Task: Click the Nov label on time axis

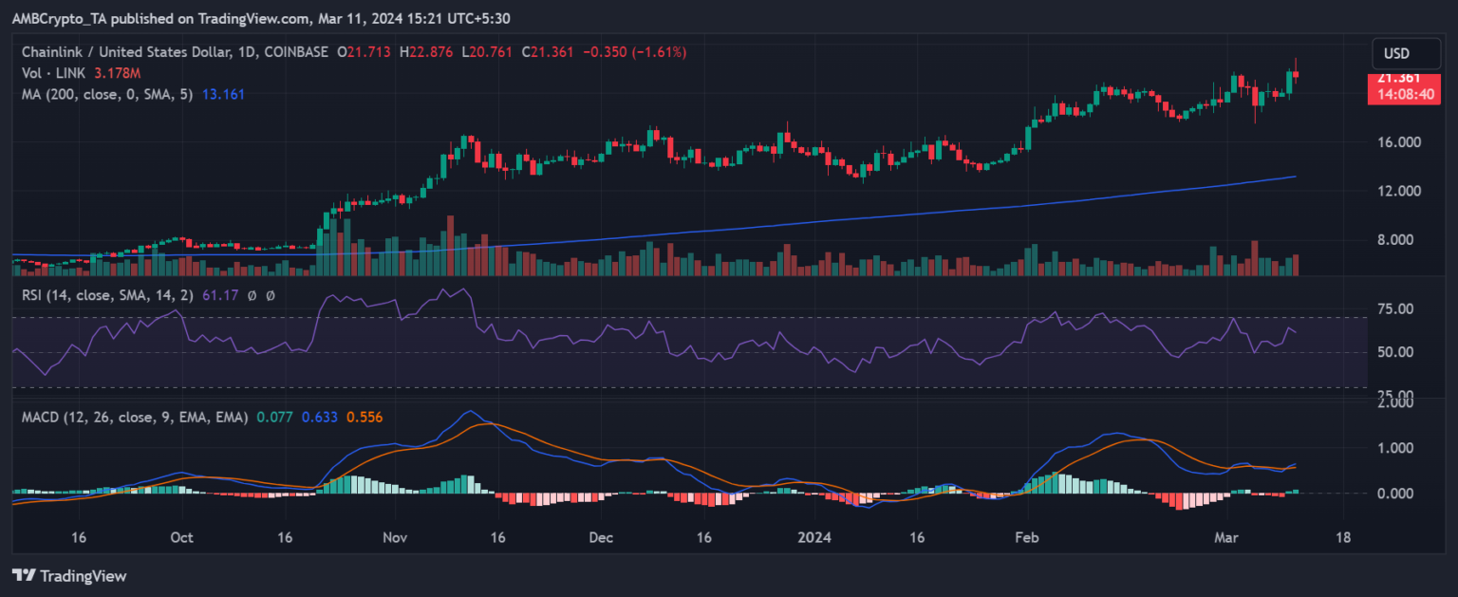Action: 395,537
